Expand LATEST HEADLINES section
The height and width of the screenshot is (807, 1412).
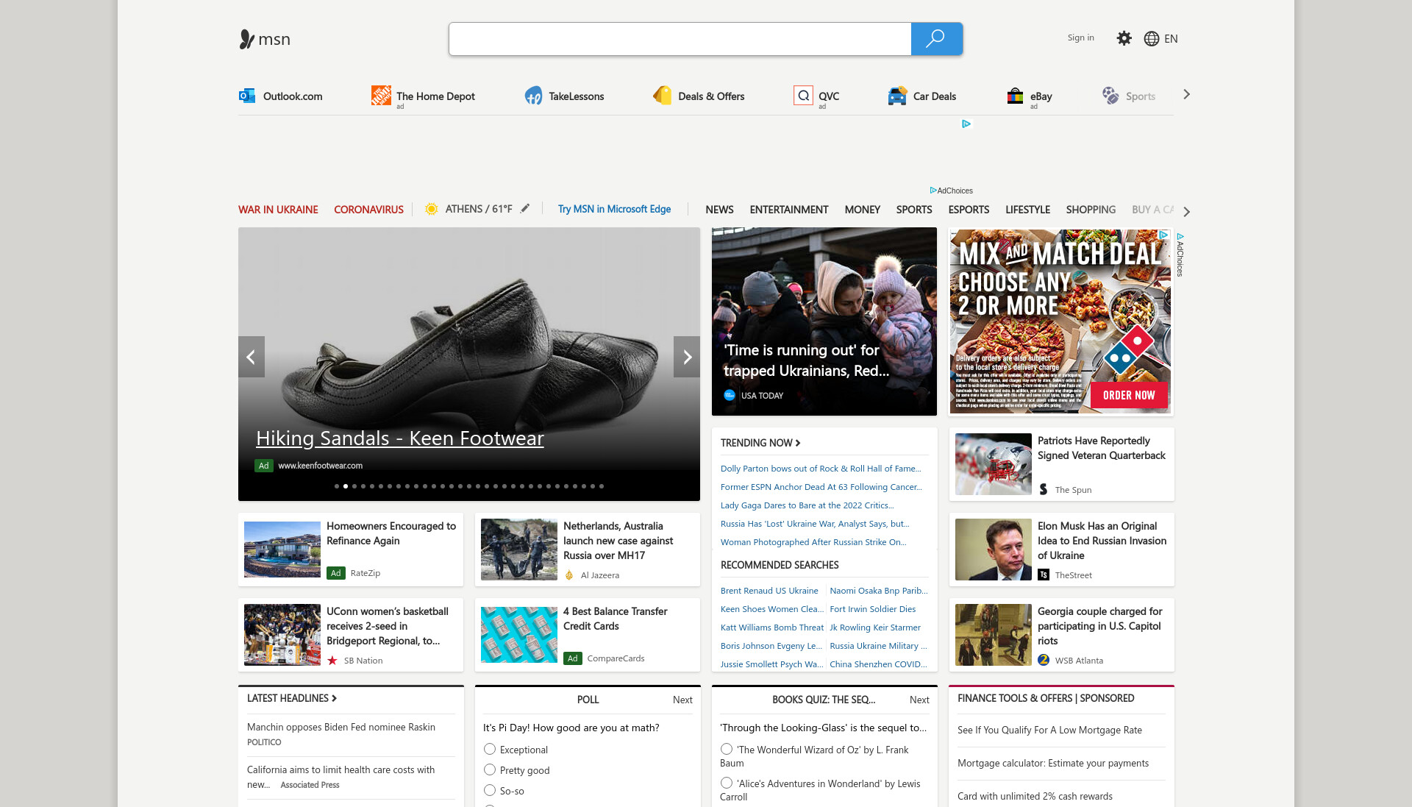point(292,698)
